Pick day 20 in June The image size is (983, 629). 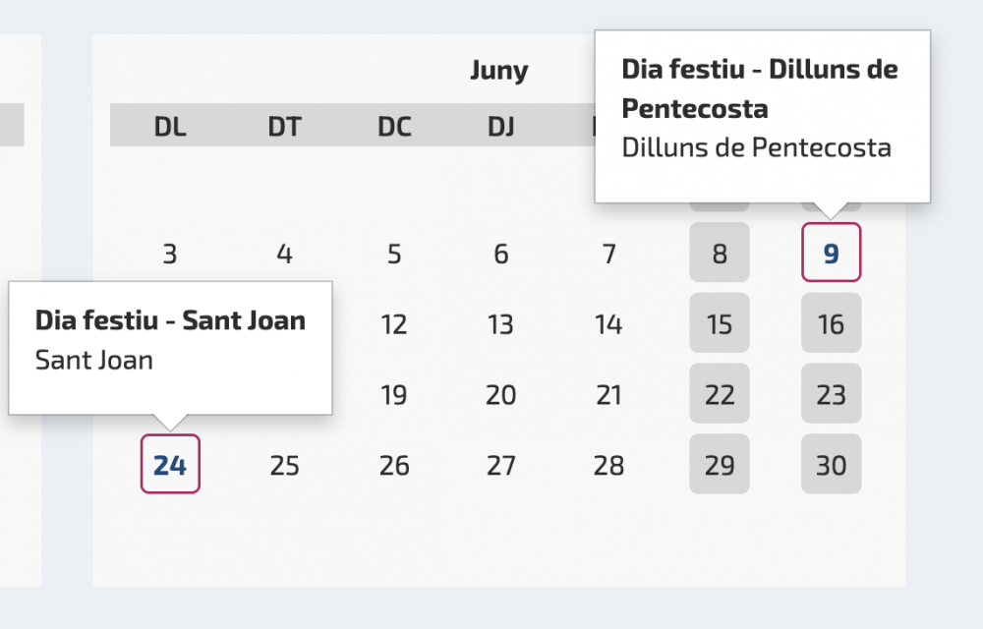pos(501,394)
